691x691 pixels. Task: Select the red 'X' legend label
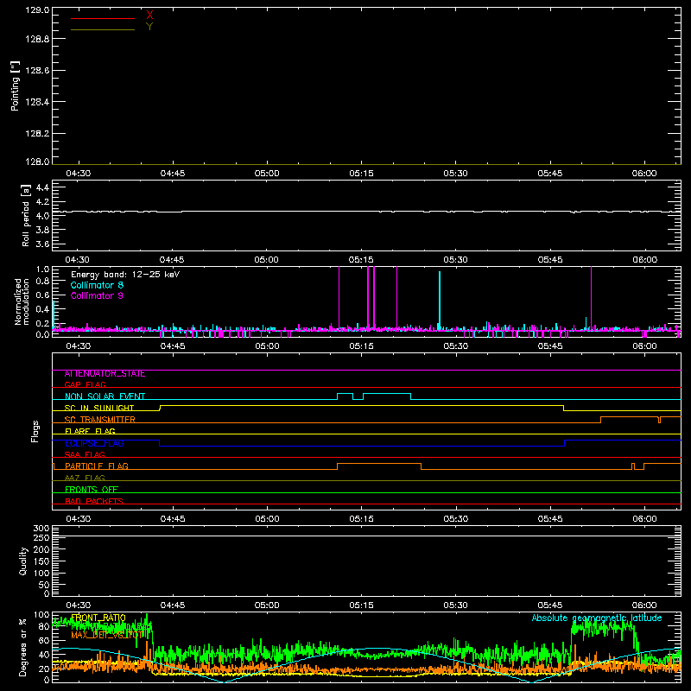point(149,16)
